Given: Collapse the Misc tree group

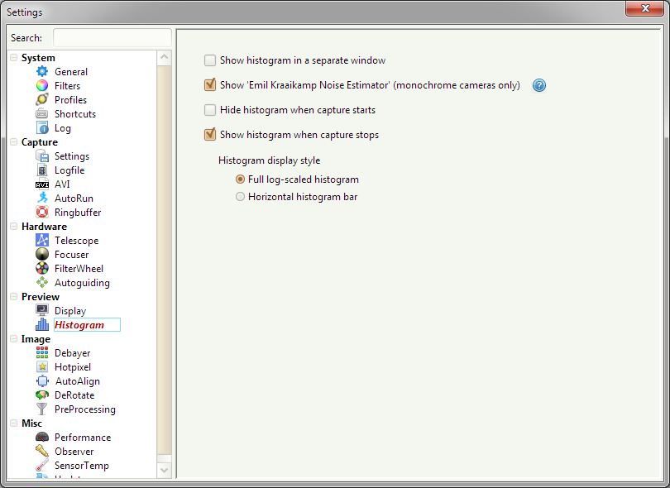Looking at the screenshot, I should (x=14, y=423).
